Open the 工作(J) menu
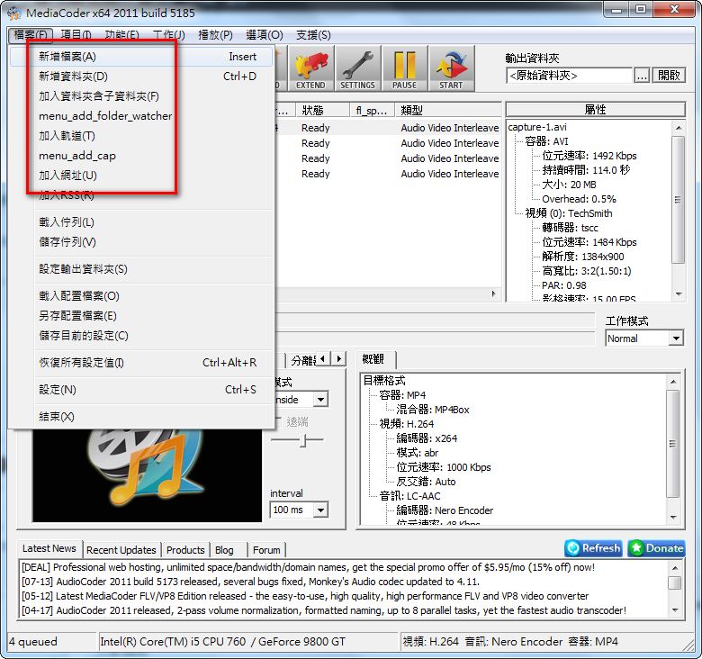Viewport: 702px width, 659px height. [169, 34]
